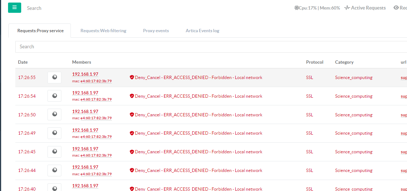
Task: Click Science_computing category in 17:26:50 row
Action: click(x=354, y=115)
